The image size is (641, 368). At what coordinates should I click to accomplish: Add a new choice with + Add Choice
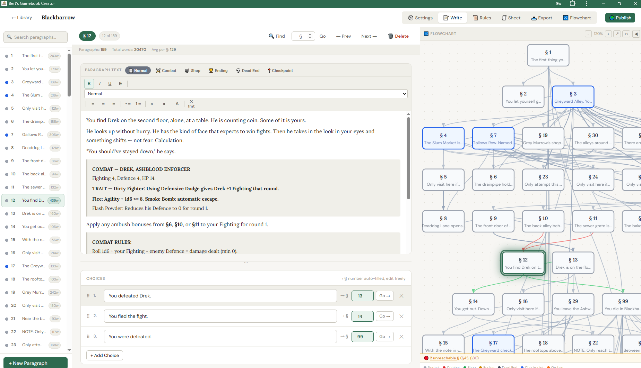coord(104,355)
